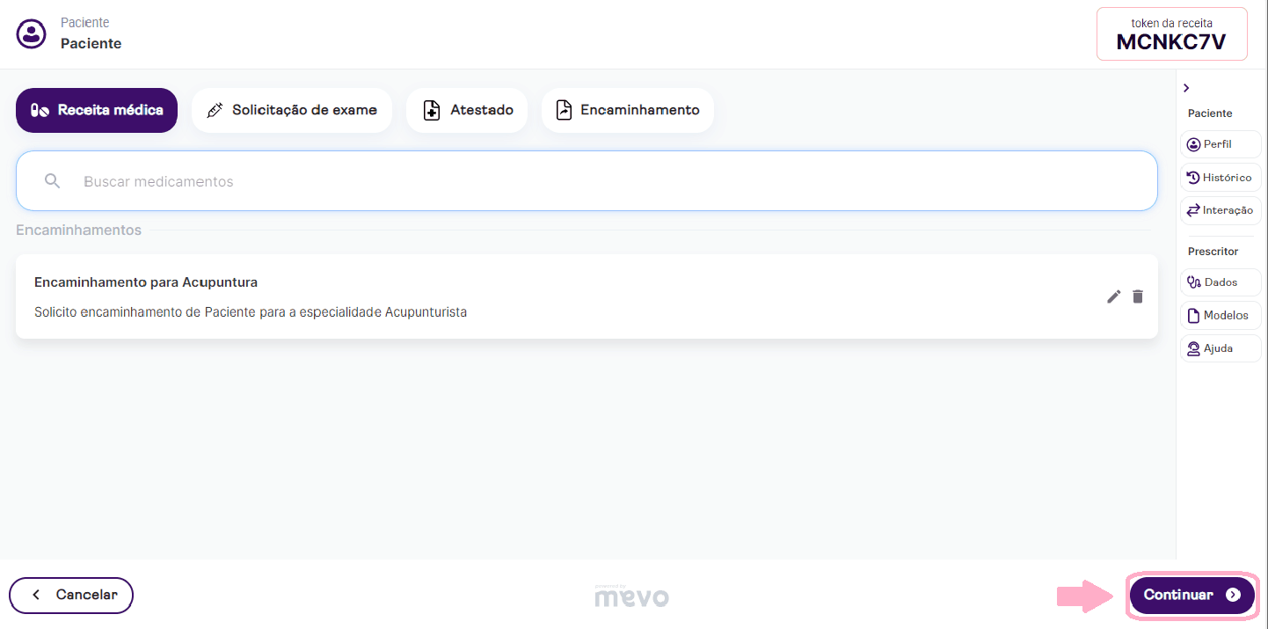Open the patient Histórico panel
The image size is (1268, 629).
click(1220, 178)
